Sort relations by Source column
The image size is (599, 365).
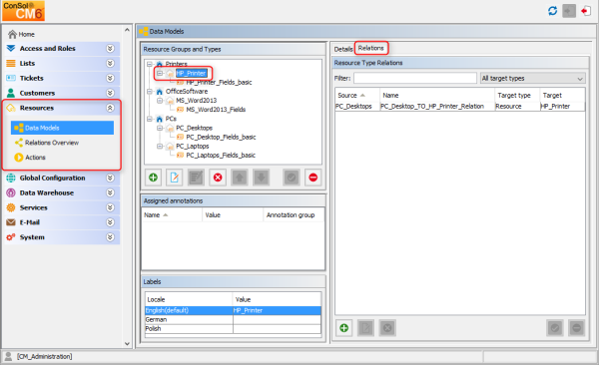357,96
